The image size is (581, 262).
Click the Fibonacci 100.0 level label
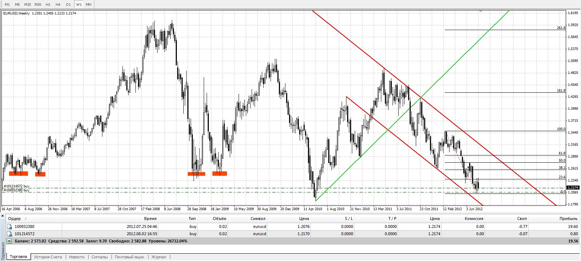[x=561, y=129]
